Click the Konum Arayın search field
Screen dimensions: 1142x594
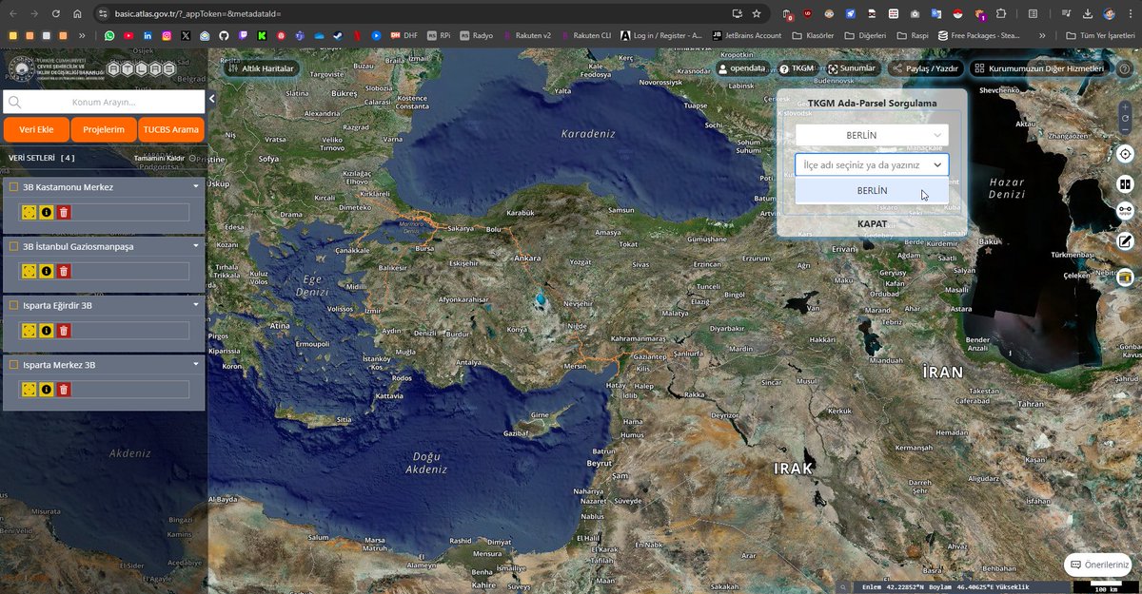pyautogui.click(x=104, y=102)
